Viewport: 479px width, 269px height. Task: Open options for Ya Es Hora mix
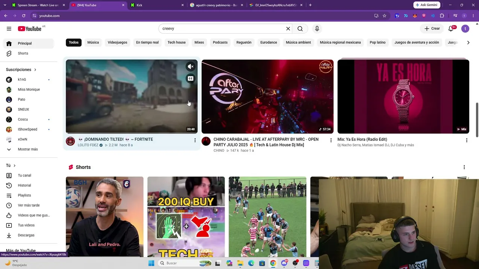(467, 140)
